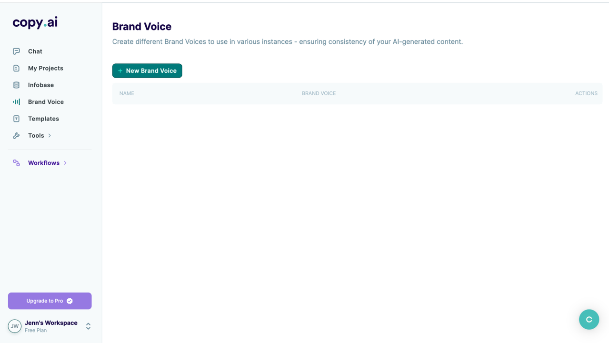Click the NAME column header

[x=127, y=93]
